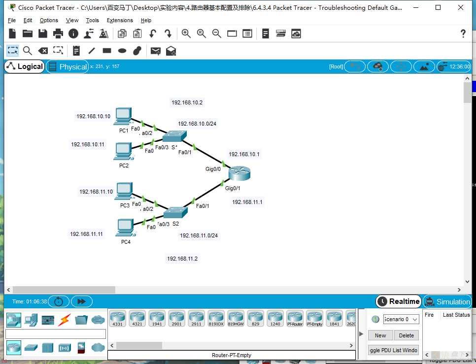Add Complex PDU open envelope icon
The height and width of the screenshot is (364, 476).
click(x=171, y=51)
